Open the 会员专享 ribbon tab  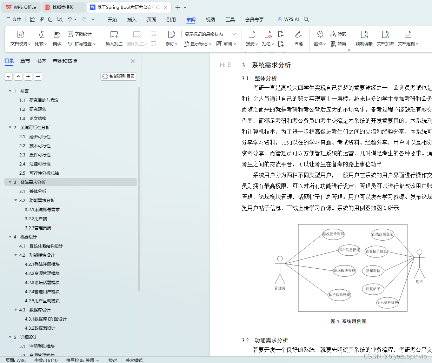[254, 20]
